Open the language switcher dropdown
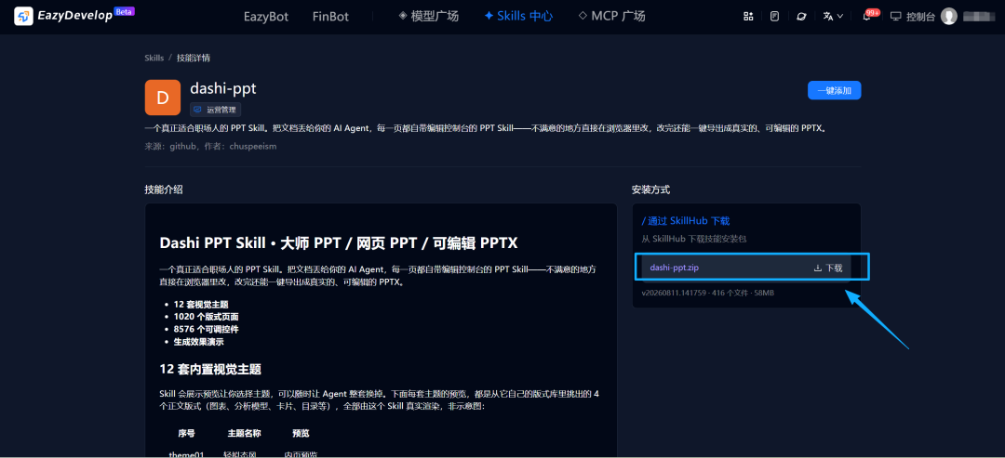 833,17
